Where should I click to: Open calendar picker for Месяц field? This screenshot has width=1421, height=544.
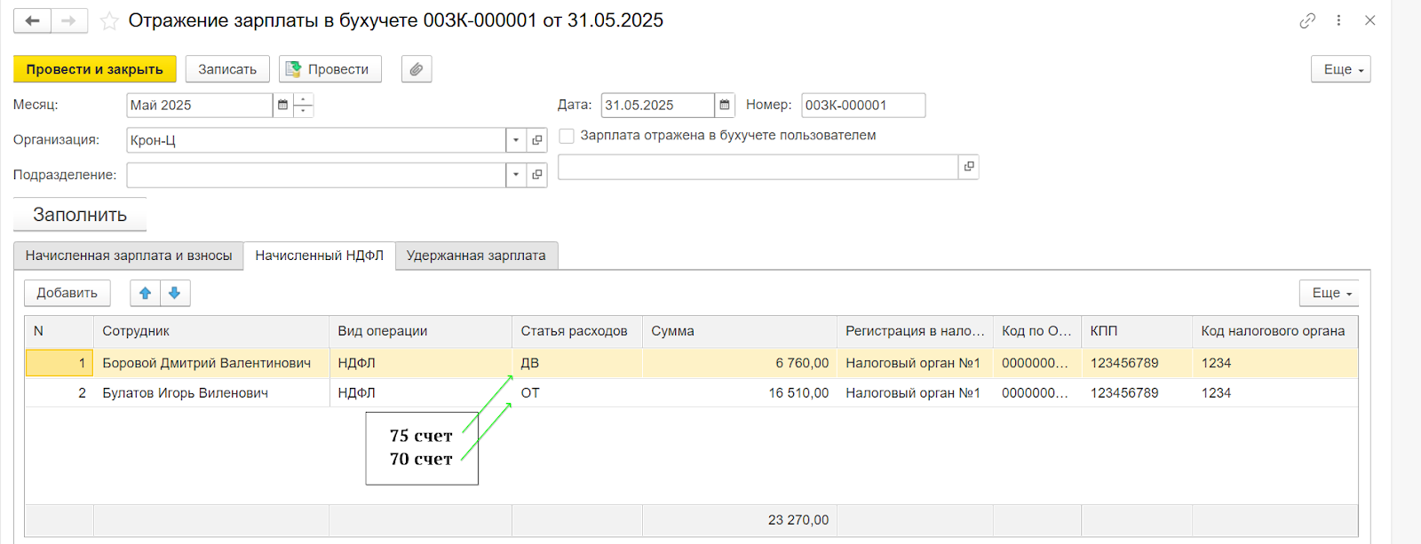tap(282, 105)
